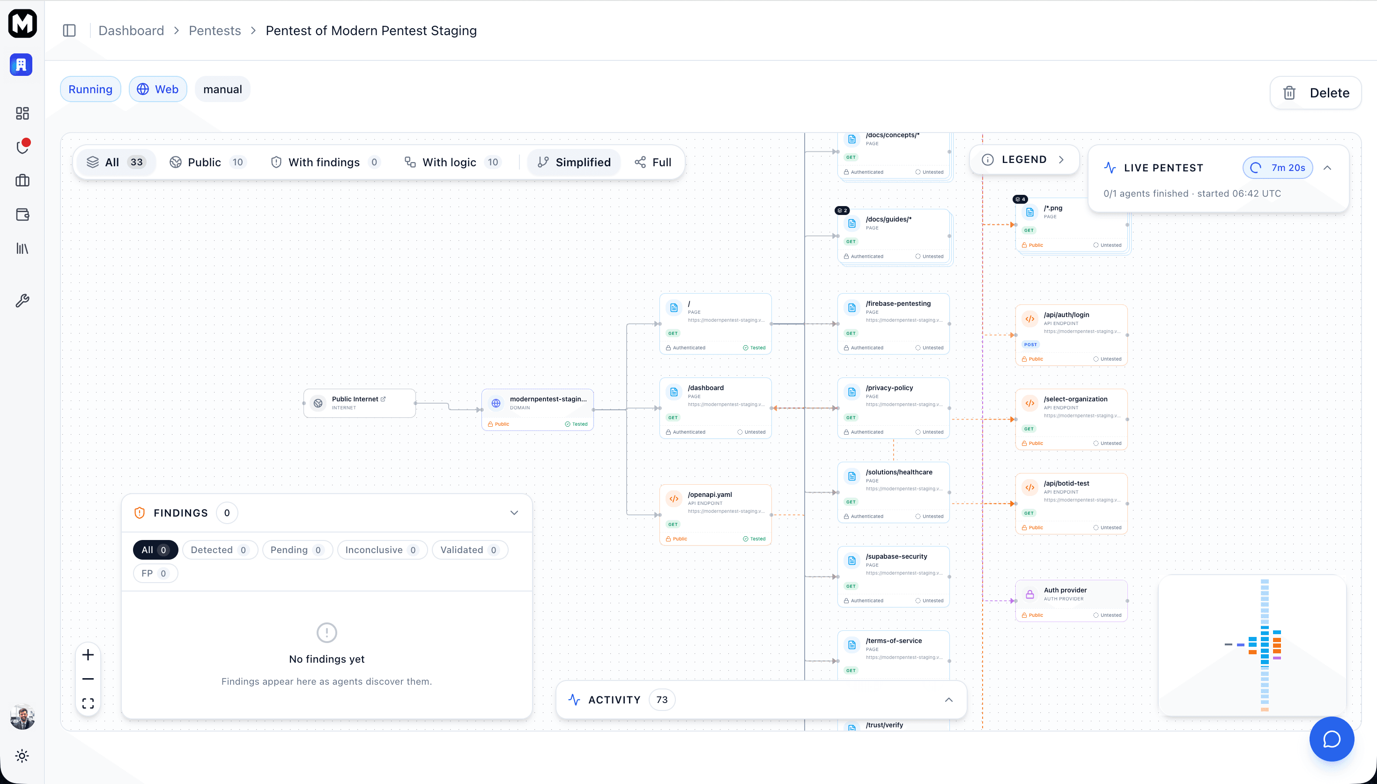Expand the Legend panel
Viewport: 1377px width, 784px height.
click(1024, 159)
